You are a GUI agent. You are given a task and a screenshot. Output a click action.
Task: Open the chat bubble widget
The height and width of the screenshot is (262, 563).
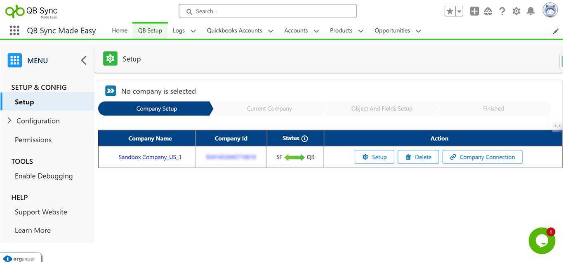click(542, 241)
